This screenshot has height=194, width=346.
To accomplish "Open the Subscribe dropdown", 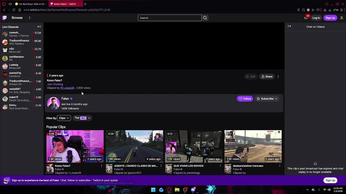I will tap(267, 99).
